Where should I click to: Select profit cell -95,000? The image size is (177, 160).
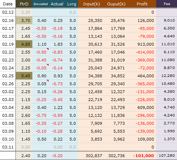[146, 28]
